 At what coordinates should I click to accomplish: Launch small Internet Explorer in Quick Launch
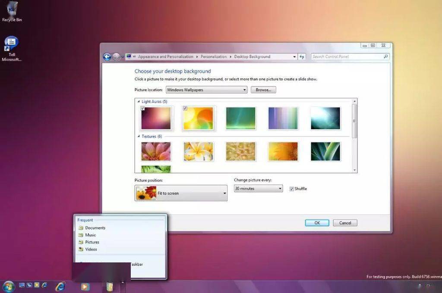44,285
